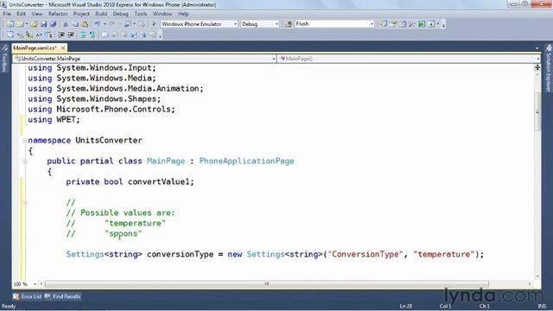Click the vertical scrollbar thumb in the editor

[x=537, y=111]
